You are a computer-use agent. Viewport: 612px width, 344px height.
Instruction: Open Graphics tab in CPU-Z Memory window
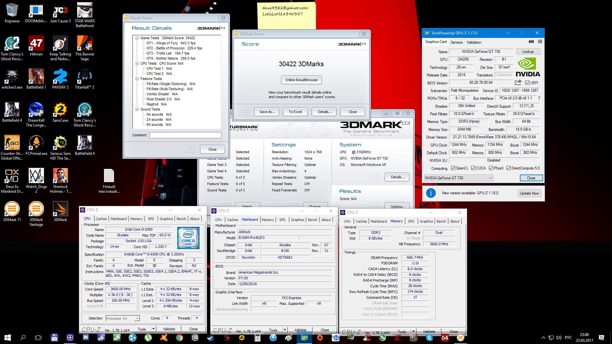(x=426, y=221)
